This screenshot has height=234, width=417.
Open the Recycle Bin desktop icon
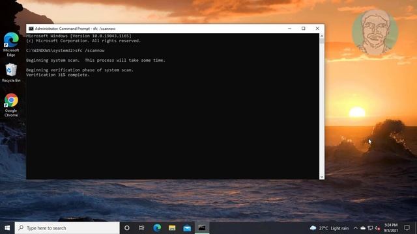(11, 73)
